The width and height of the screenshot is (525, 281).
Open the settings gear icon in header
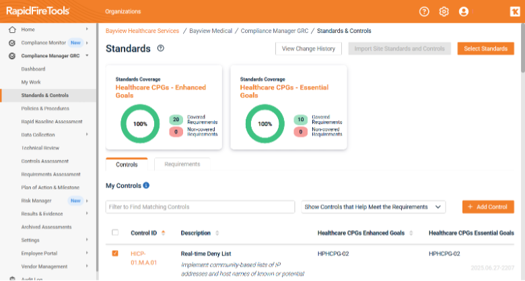click(444, 11)
